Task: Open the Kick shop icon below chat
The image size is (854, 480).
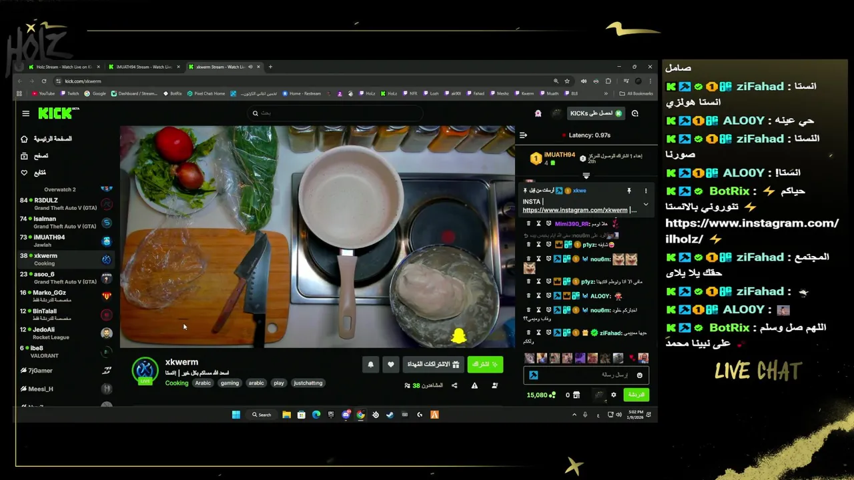Action: 576,395
